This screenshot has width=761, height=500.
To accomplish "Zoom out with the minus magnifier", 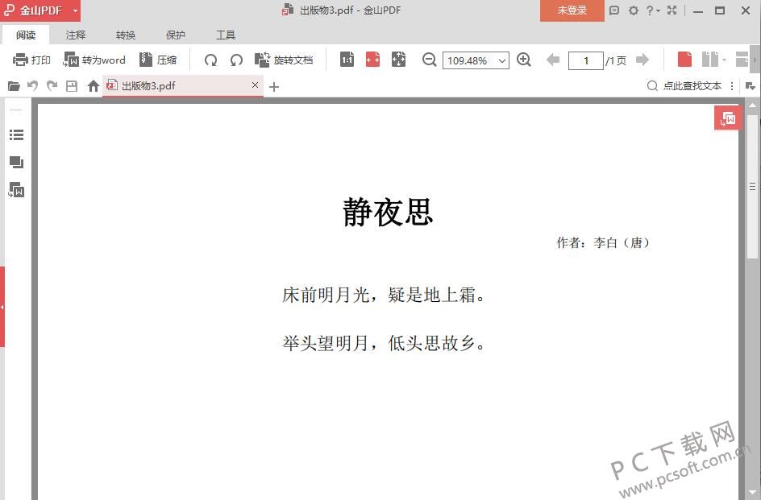I will 430,60.
